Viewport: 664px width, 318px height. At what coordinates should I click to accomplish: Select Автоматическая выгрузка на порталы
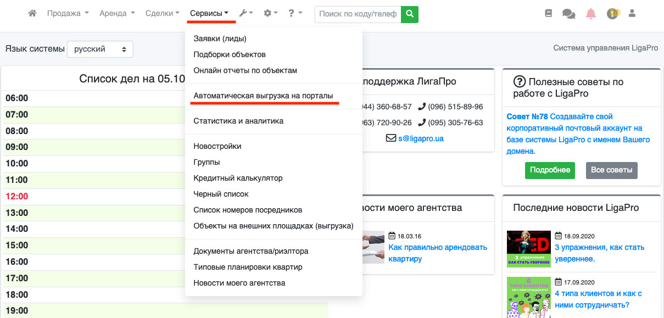click(263, 96)
